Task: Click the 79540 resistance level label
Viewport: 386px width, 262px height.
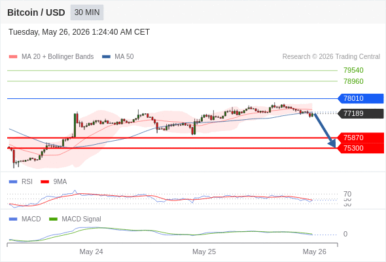Action: [353, 70]
